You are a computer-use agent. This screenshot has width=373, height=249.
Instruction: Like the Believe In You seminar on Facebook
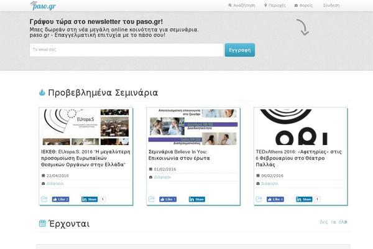(x=168, y=199)
